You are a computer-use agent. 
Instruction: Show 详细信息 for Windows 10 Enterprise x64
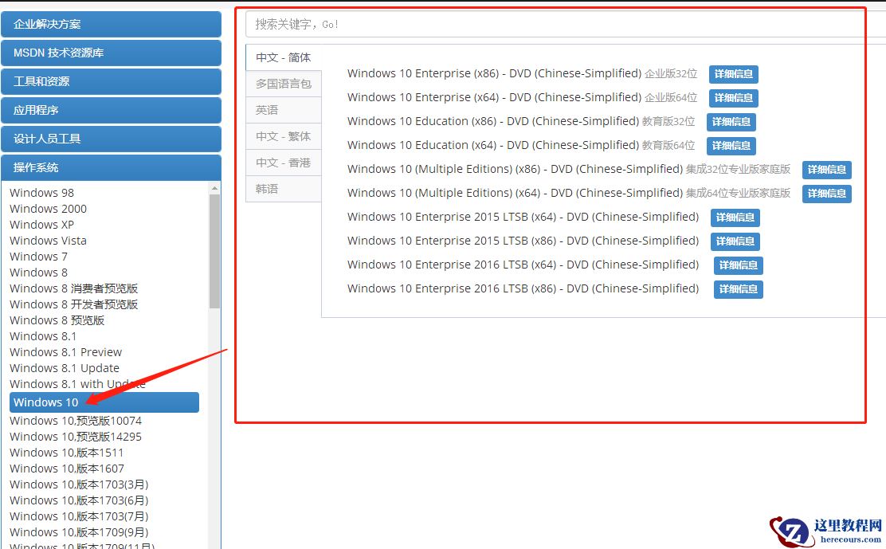click(x=733, y=97)
